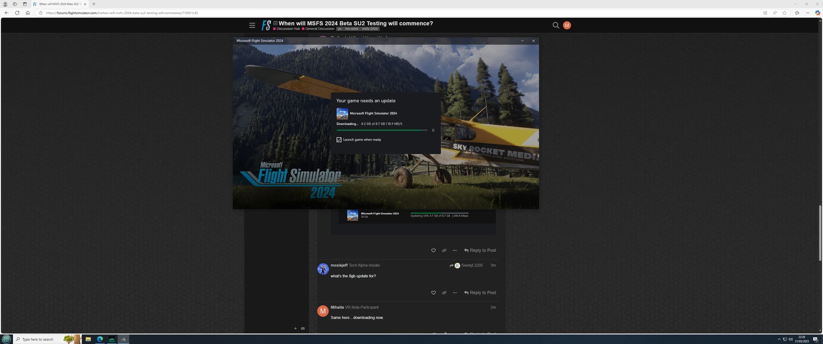
Task: Open the forum hamburger menu
Action: click(x=252, y=25)
